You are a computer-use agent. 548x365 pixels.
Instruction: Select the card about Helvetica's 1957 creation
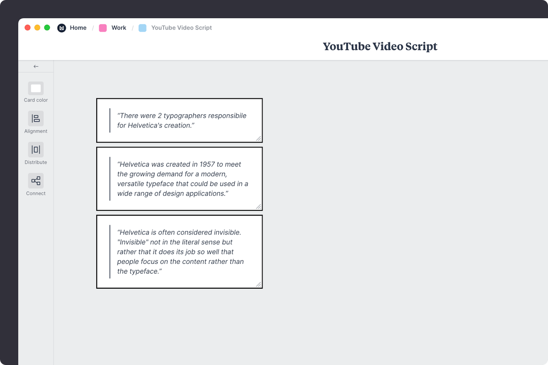[179, 179]
